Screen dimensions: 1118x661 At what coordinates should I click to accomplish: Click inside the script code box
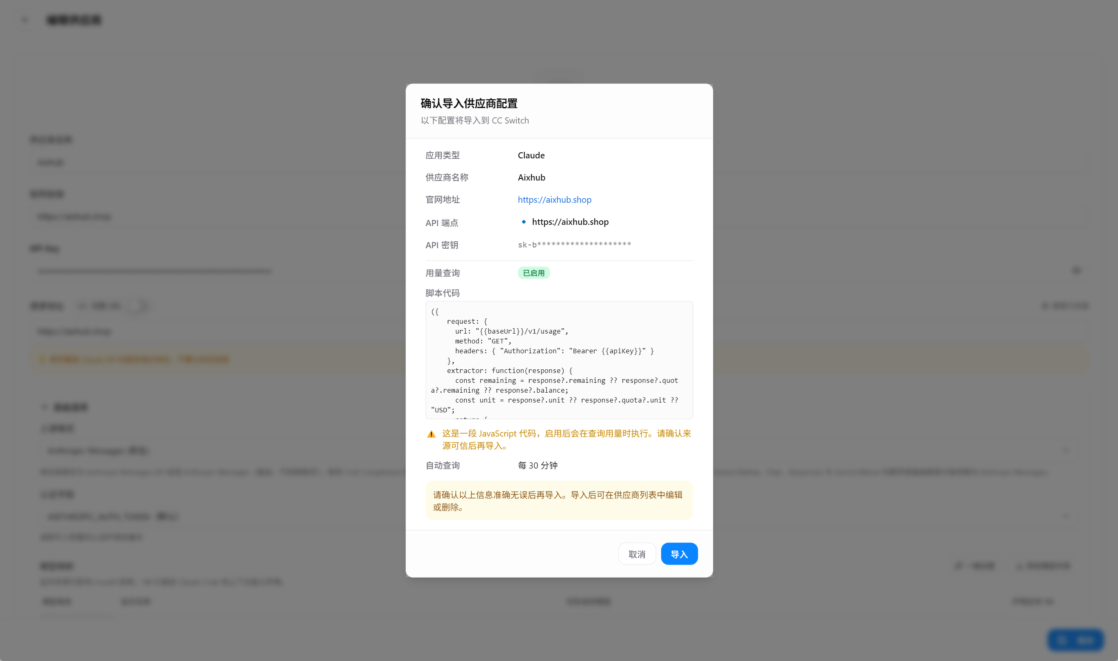[559, 360]
